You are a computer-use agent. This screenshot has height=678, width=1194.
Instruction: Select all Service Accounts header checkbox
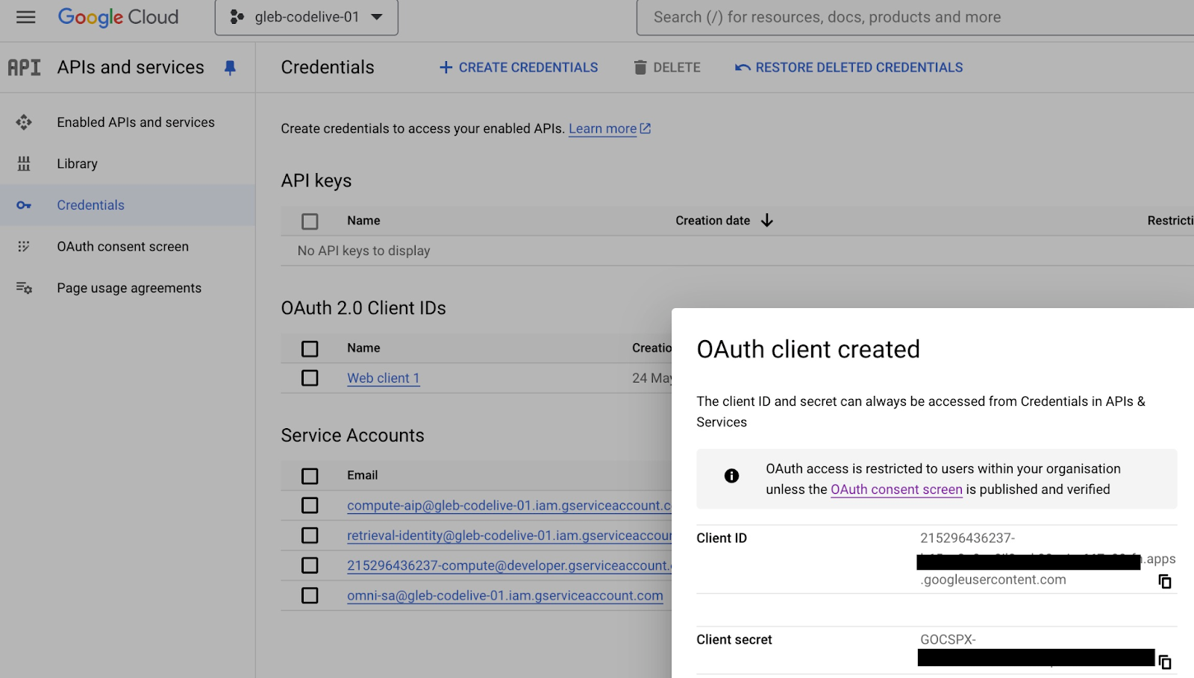[310, 476]
